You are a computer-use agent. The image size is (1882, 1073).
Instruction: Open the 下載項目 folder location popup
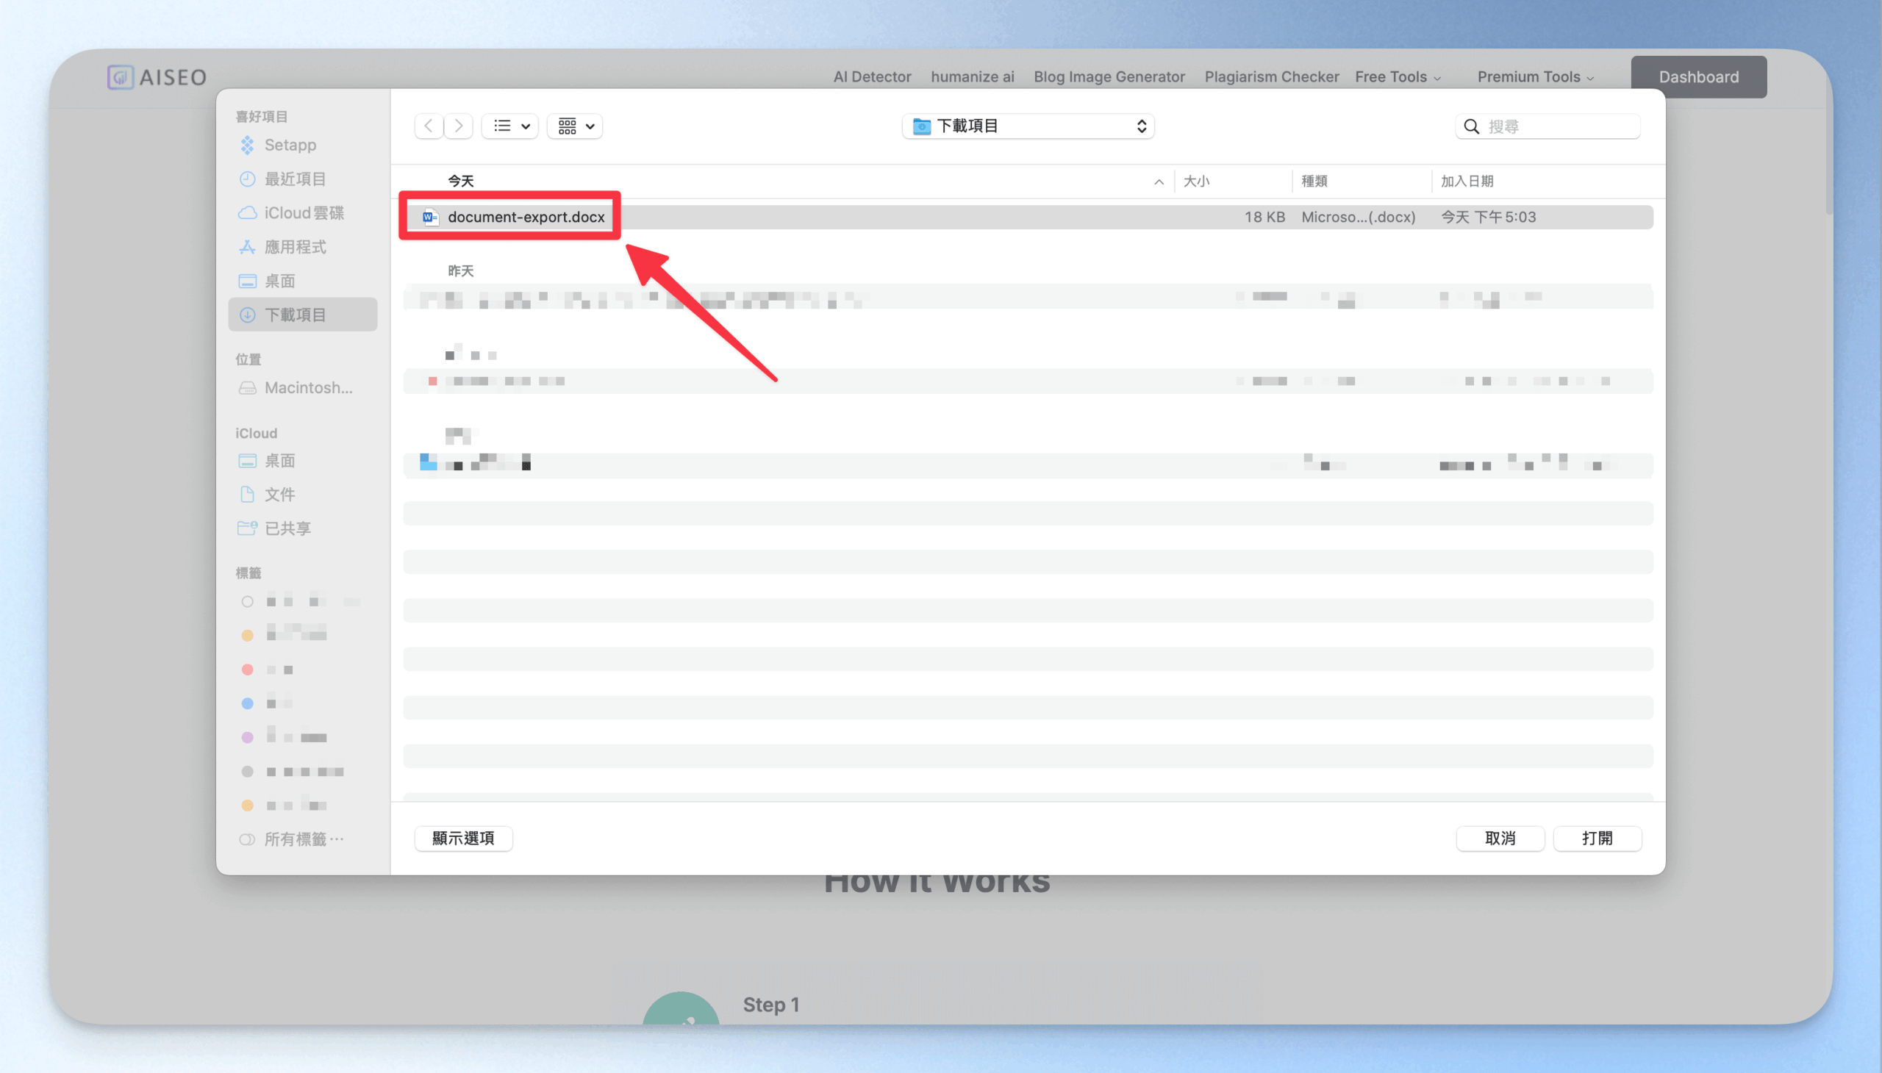click(1028, 126)
